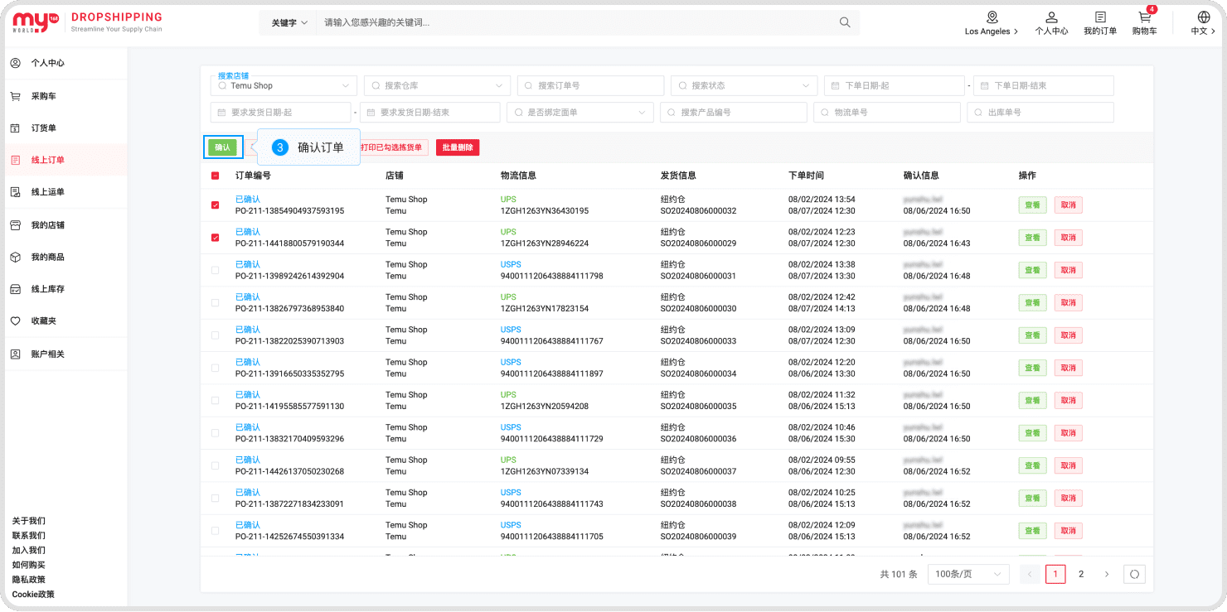Image resolution: width=1227 pixels, height=612 pixels.
Task: Check order PO-211-13832170409593296 checkbox
Action: point(216,433)
